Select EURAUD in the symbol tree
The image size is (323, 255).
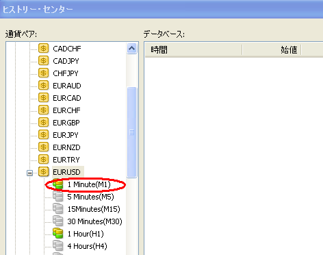tap(67, 86)
